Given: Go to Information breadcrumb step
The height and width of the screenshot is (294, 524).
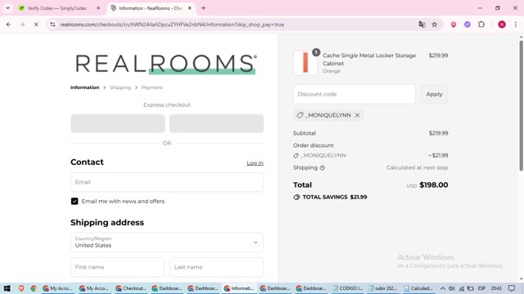Looking at the screenshot, I should 84,87.
